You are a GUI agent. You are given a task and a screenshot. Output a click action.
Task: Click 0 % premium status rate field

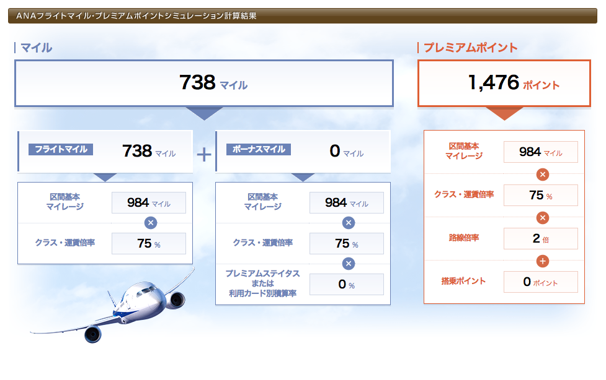click(x=347, y=284)
